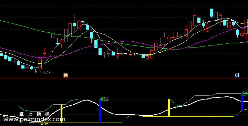This screenshot has width=248, height=126.
Task: Click the 16.77 low price label
Action: [x=45, y=73]
